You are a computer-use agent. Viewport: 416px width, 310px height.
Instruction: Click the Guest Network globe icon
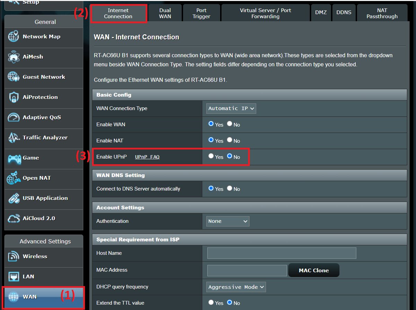click(x=13, y=77)
